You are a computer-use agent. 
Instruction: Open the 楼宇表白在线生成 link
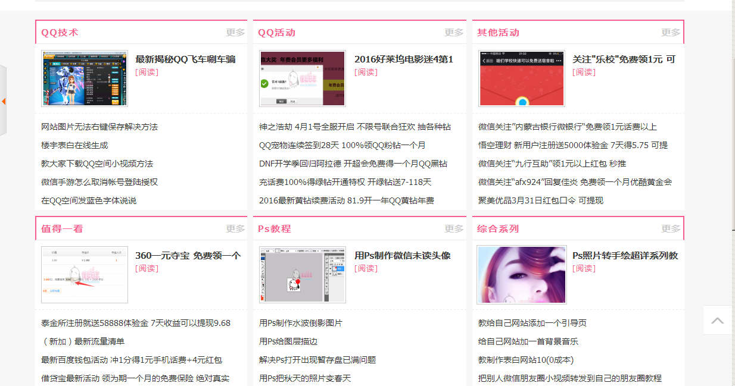point(74,145)
